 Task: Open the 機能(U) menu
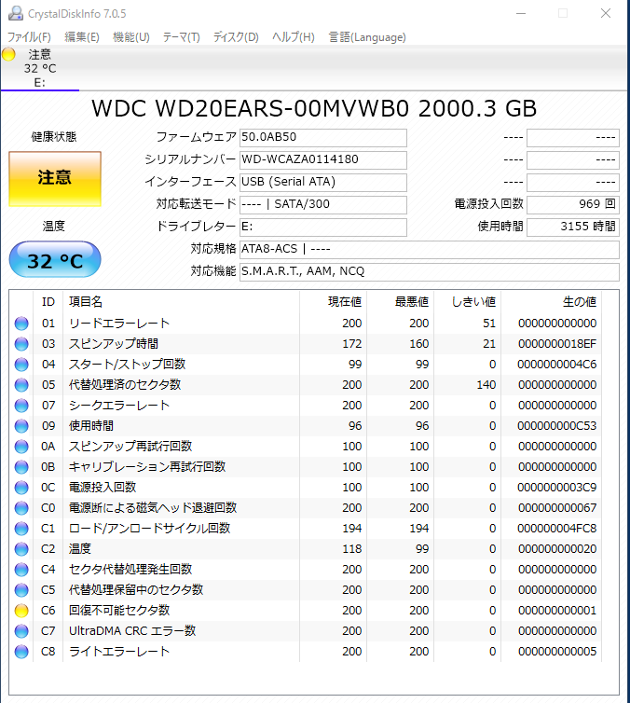click(x=131, y=36)
